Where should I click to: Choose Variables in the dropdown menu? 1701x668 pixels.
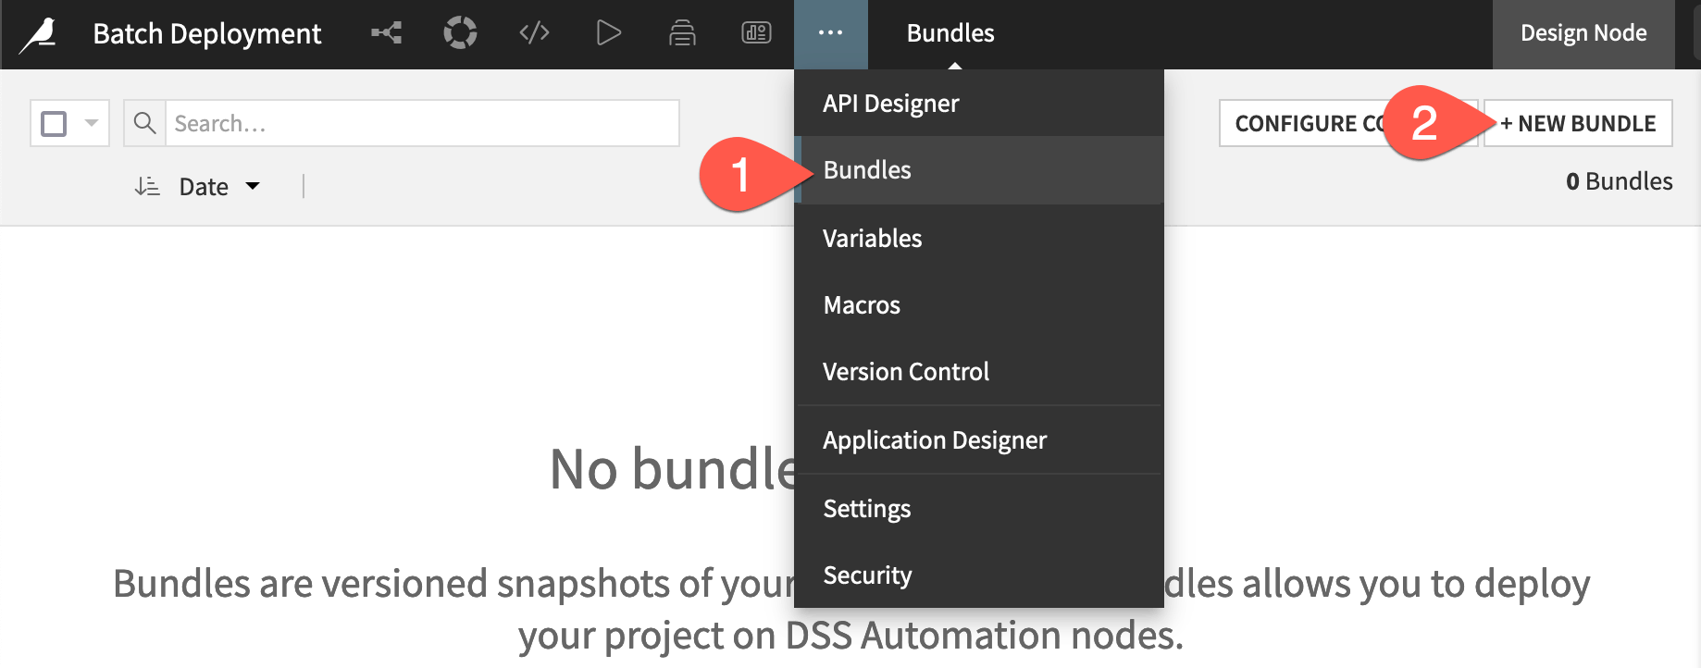click(979, 238)
